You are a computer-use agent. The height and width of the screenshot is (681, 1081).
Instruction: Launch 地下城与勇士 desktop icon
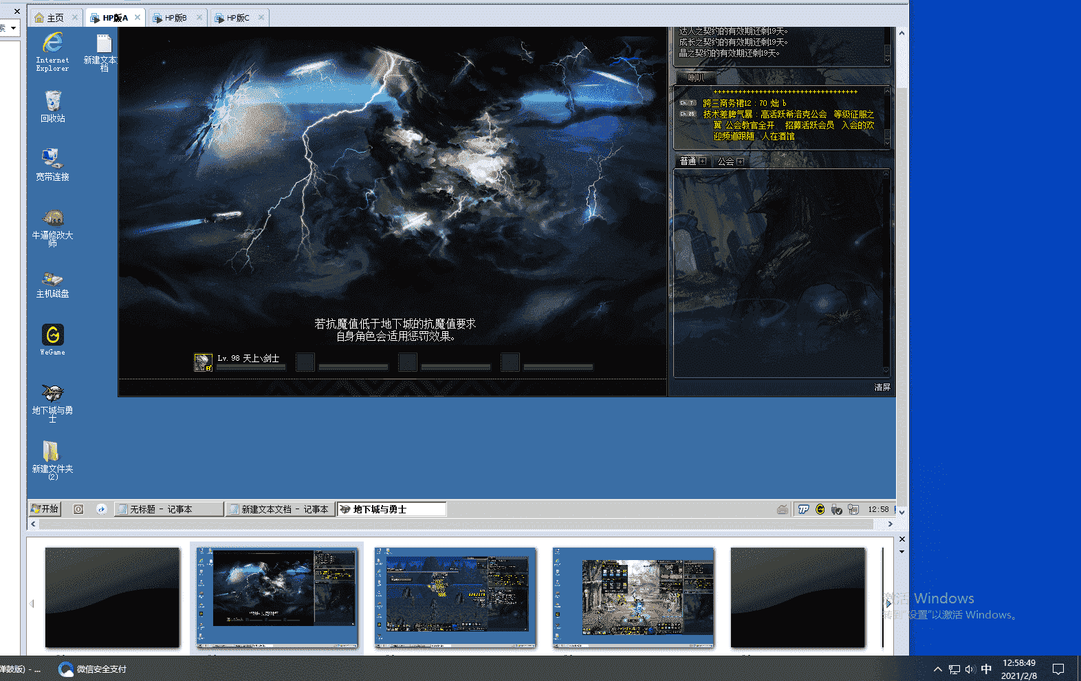[x=52, y=403]
